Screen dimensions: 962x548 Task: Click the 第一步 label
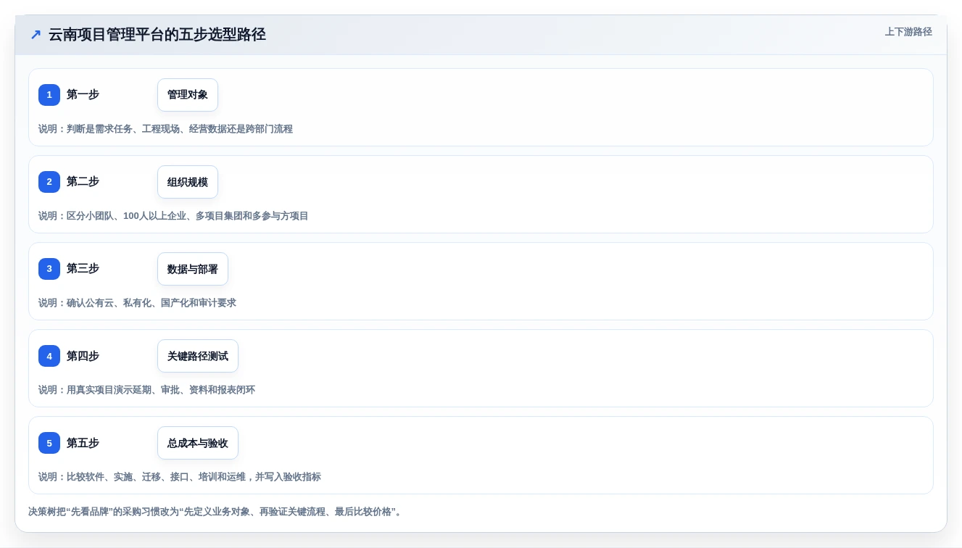pyautogui.click(x=83, y=94)
